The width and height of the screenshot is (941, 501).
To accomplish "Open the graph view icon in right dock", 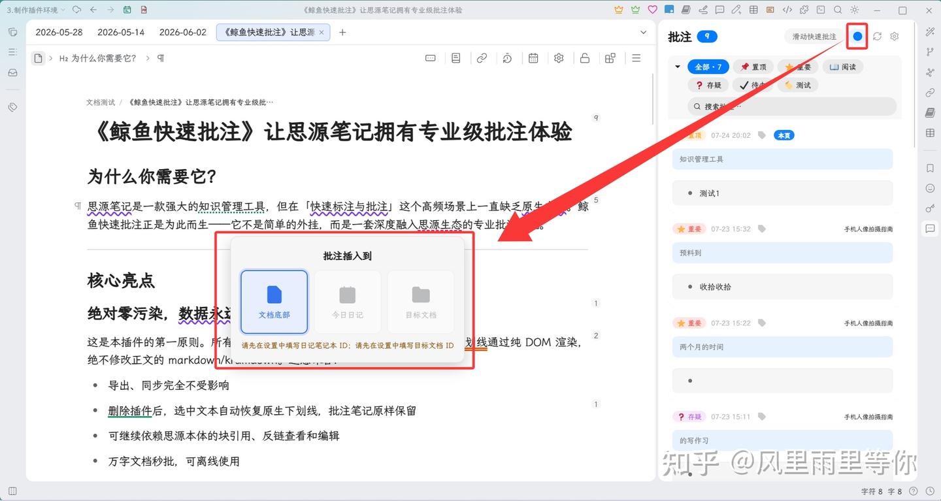I will tap(931, 73).
